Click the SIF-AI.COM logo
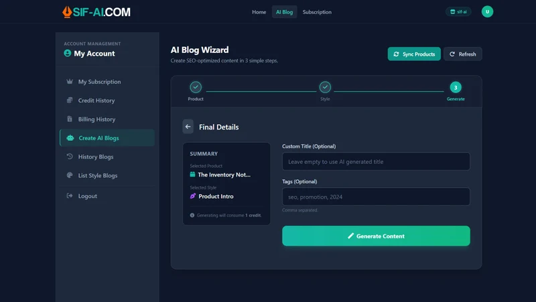 (x=96, y=12)
